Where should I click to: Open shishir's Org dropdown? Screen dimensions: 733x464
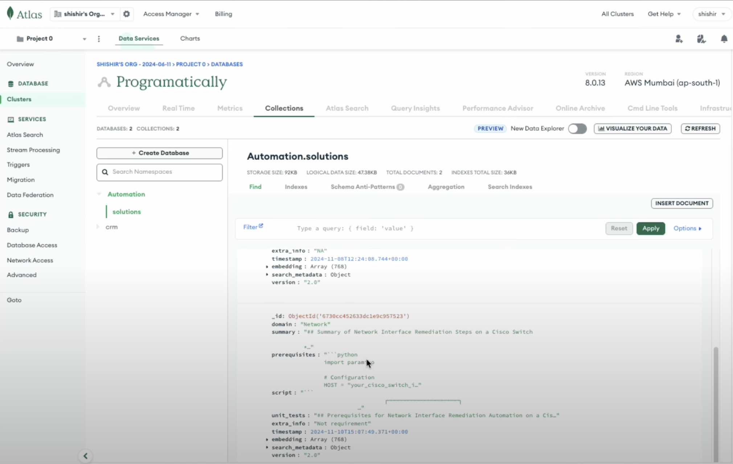tap(84, 14)
